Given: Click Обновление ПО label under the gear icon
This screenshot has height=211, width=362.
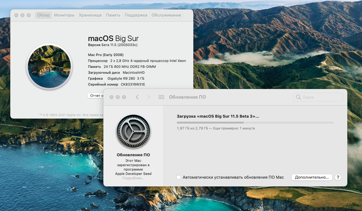Looking at the screenshot, I should coord(133,155).
